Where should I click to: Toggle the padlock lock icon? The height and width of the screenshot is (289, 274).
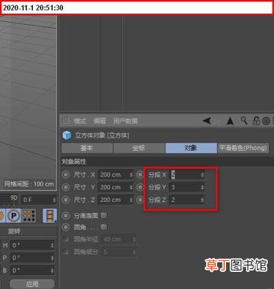[256, 121]
